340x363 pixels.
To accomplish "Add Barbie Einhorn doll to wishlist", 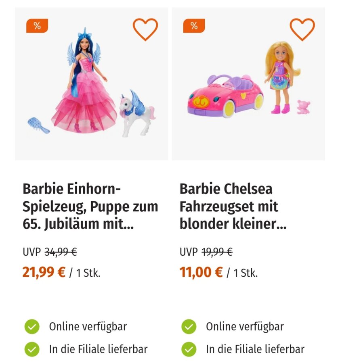I will point(145,29).
